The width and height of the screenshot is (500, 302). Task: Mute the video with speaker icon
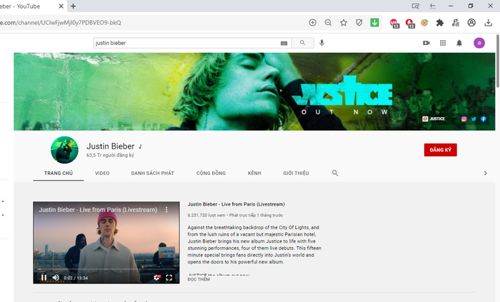(56, 278)
